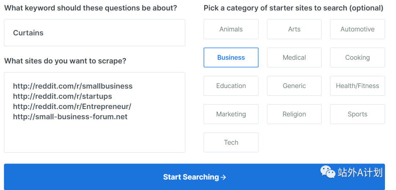Viewport: 396px width, 190px height.
Task: Select the Animals category
Action: tap(231, 29)
